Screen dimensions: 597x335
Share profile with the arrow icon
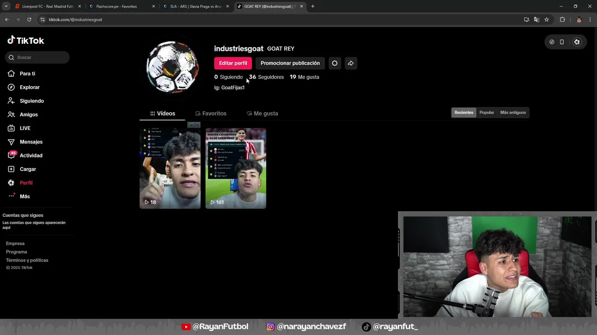[x=351, y=63]
